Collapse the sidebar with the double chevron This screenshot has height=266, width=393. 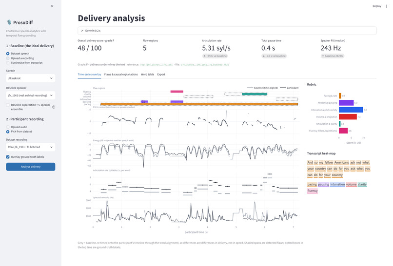click(52, 6)
